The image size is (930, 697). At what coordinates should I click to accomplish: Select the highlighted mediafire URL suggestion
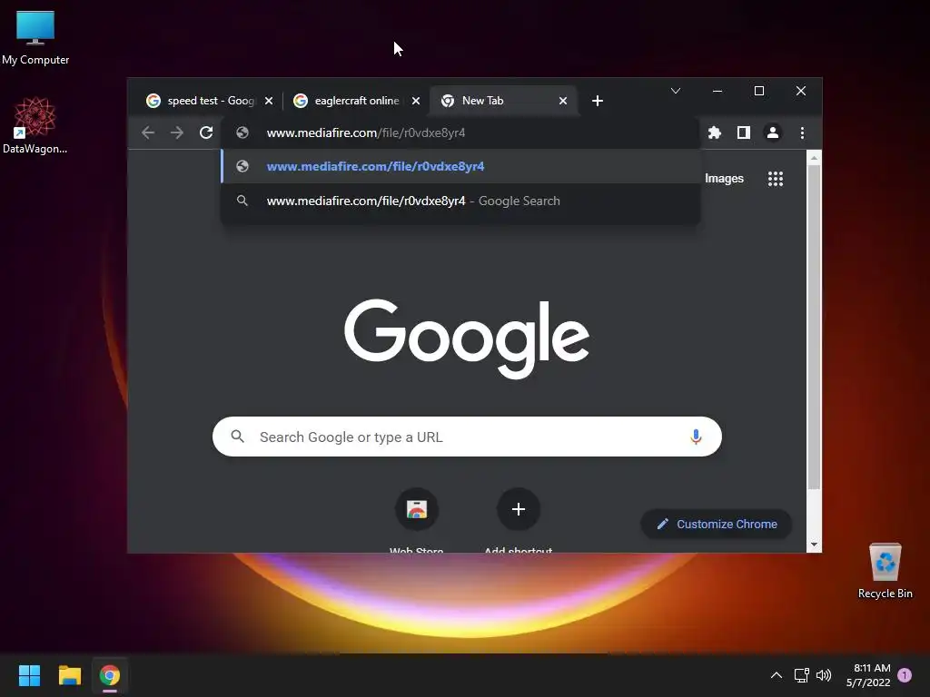[460, 167]
